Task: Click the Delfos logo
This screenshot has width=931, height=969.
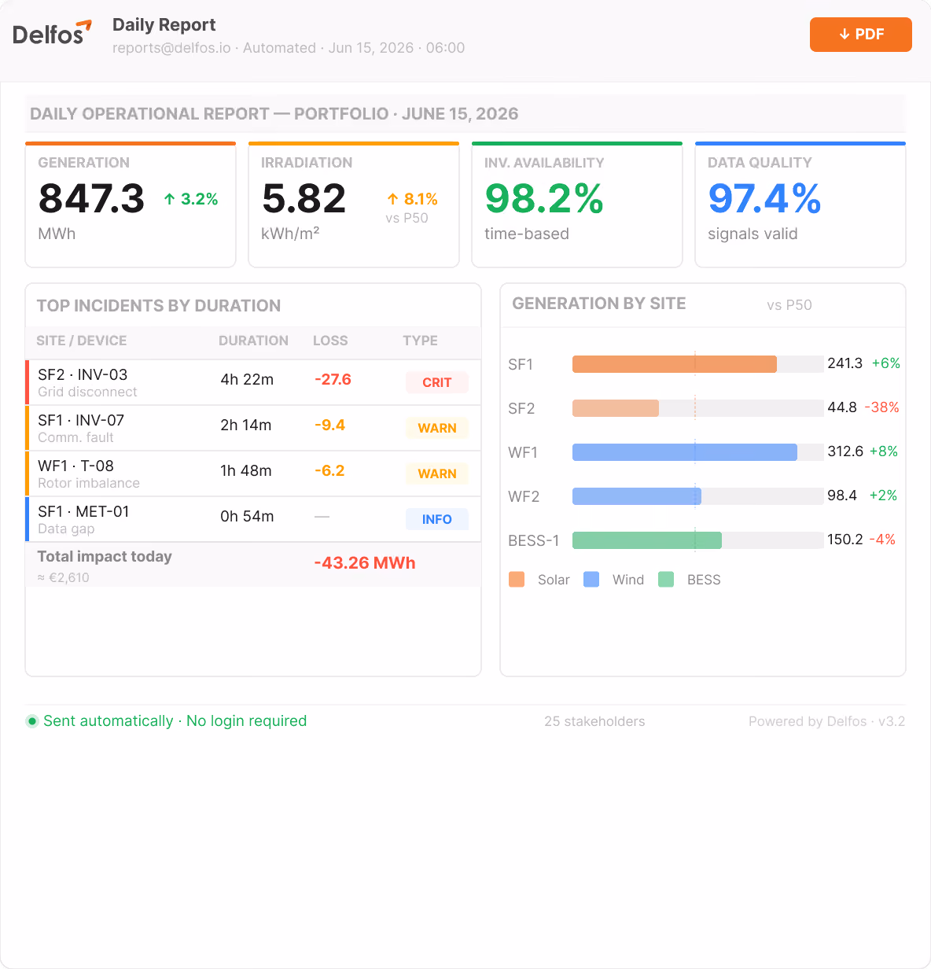Action: click(x=52, y=34)
